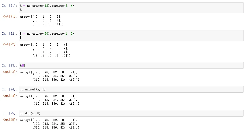
Task: Click the code cell defining array A
Action: pos(131,8)
